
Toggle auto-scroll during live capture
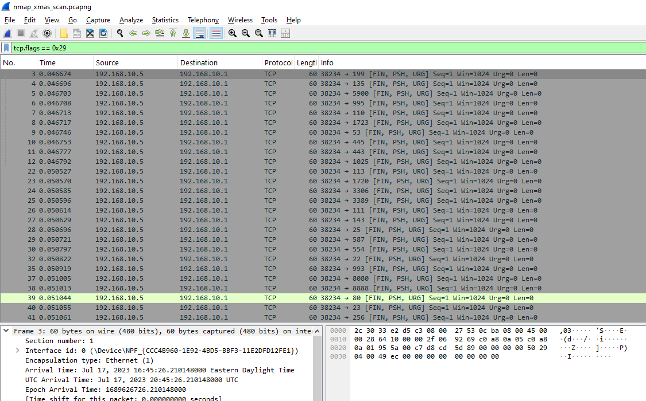199,33
